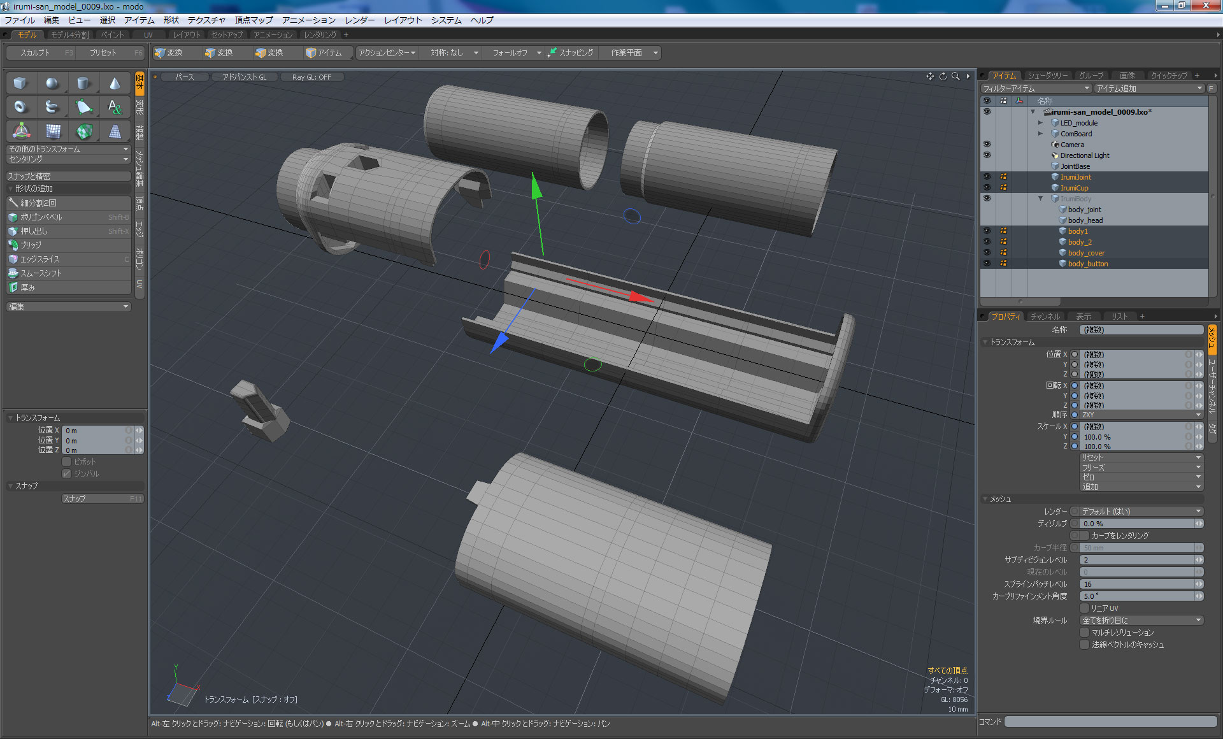1223x739 pixels.
Task: Select the soft deform grid tool
Action: pos(52,131)
